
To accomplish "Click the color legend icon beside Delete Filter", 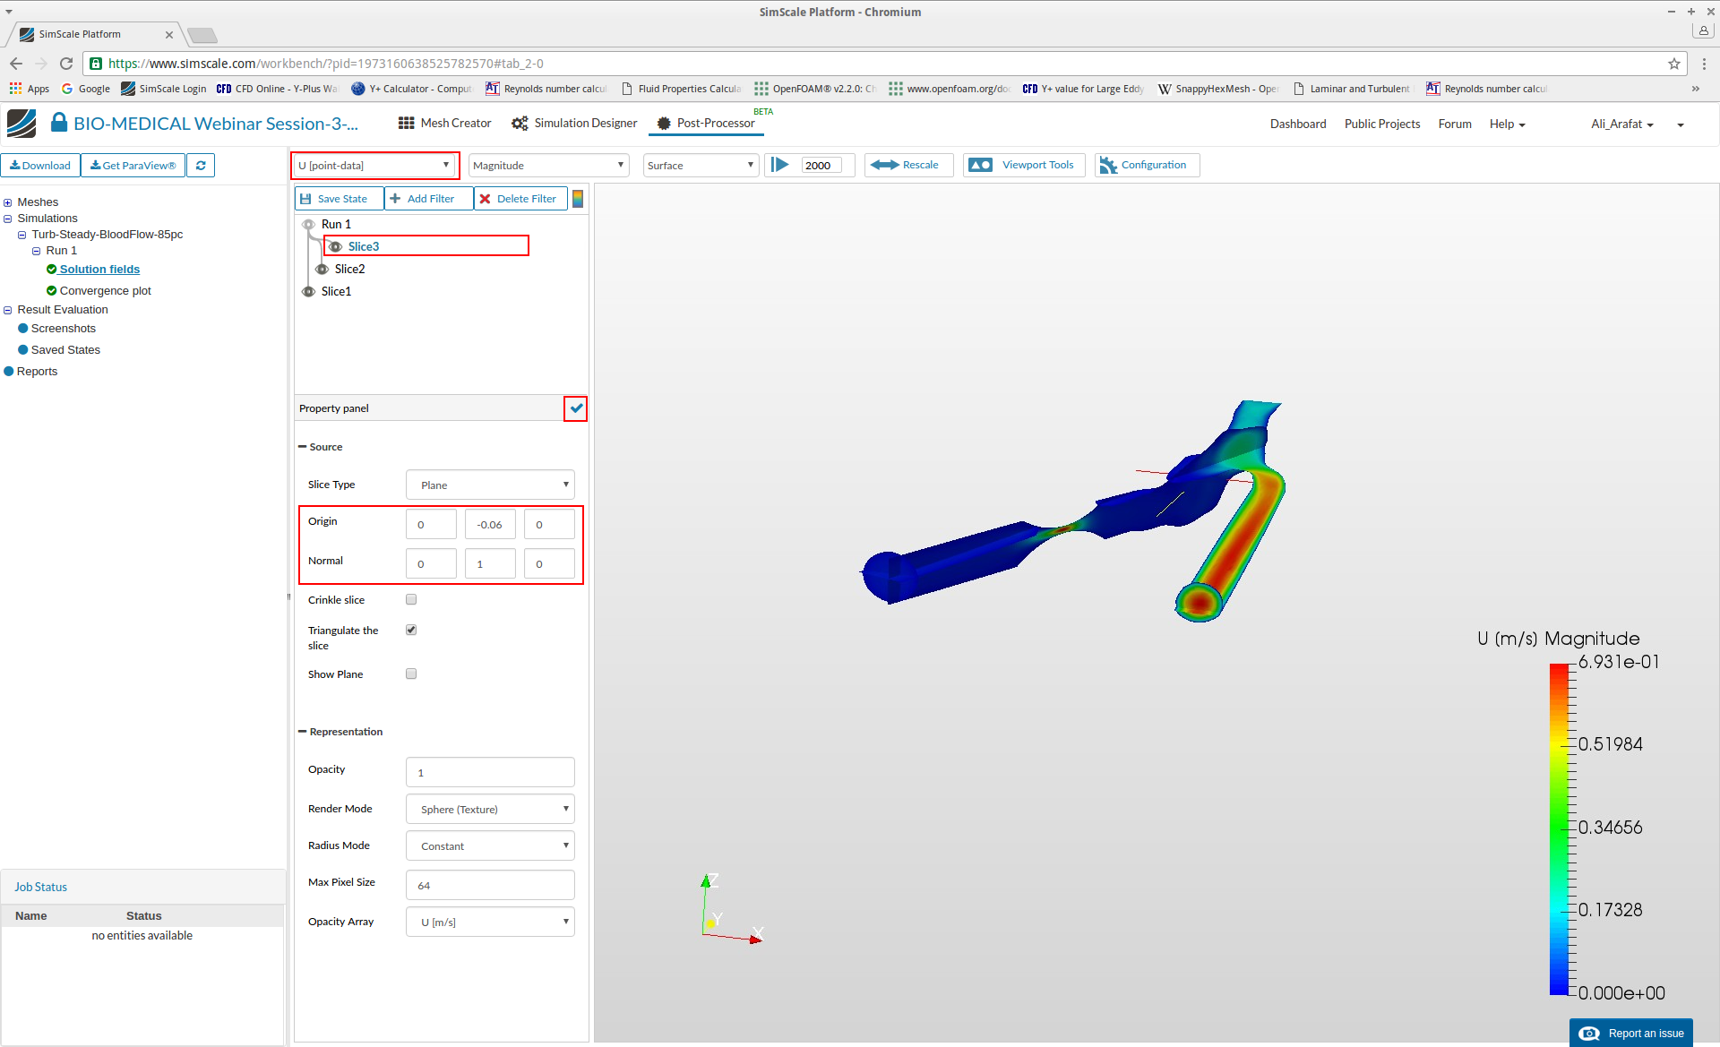I will (x=578, y=199).
